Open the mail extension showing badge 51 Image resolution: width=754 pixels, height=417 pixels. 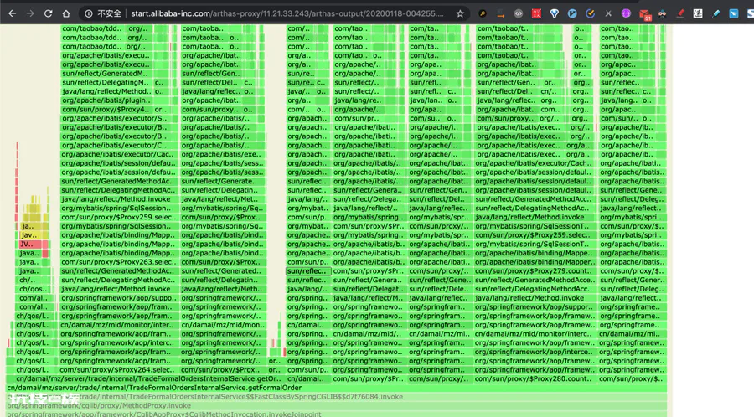tap(644, 14)
